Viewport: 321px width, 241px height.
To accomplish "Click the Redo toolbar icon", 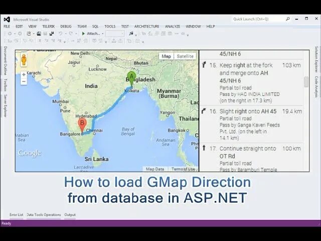I will click(x=71, y=34).
